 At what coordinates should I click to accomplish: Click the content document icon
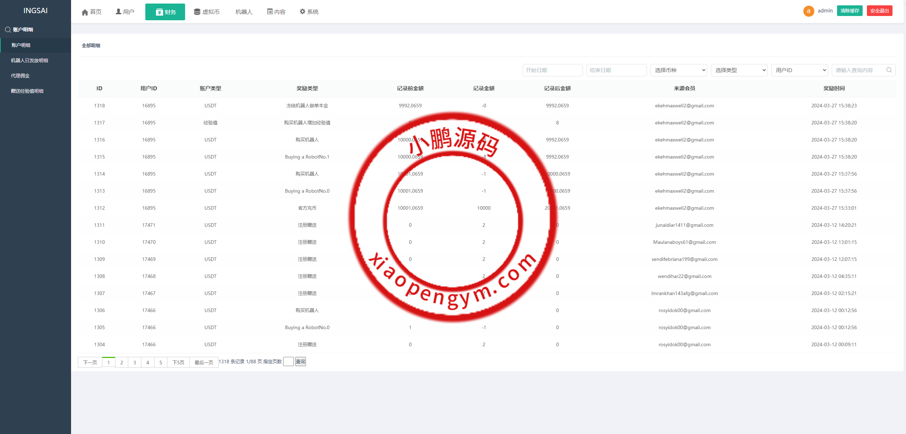270,12
